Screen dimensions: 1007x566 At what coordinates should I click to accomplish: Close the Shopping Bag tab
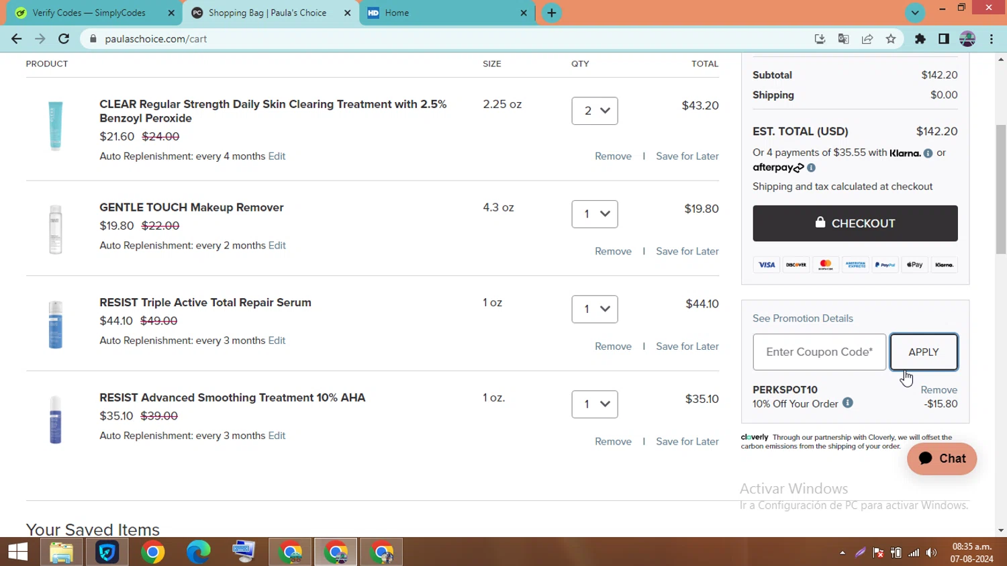point(347,13)
